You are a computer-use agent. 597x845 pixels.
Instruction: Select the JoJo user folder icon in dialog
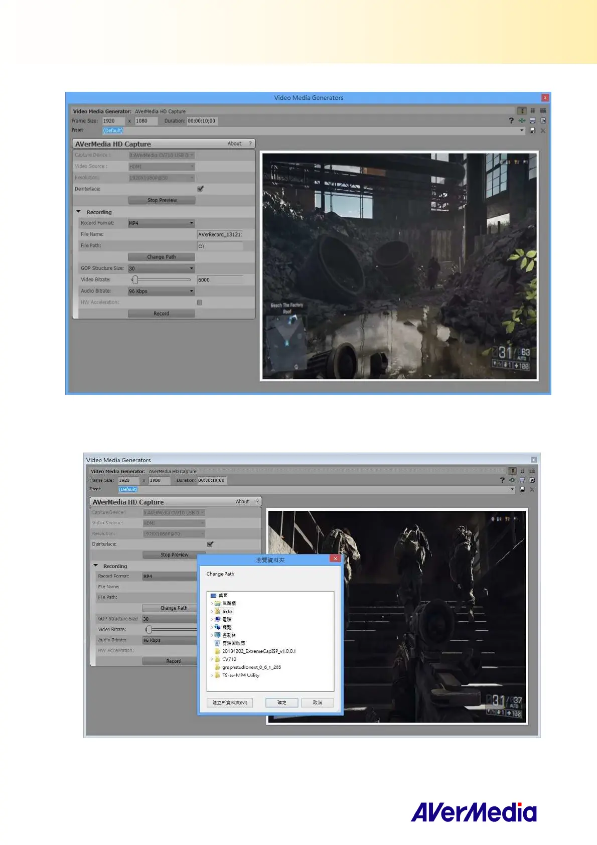tap(218, 611)
